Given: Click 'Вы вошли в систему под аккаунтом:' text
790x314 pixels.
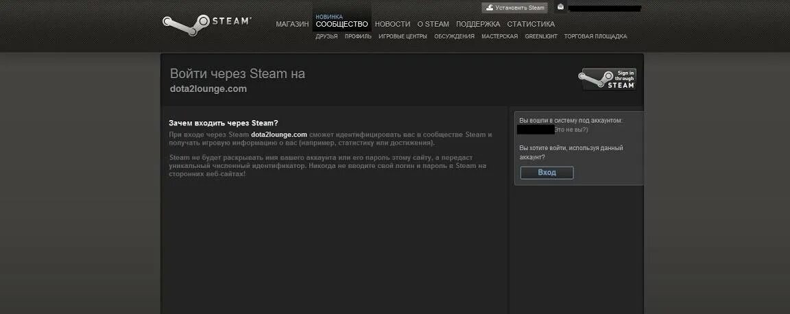Looking at the screenshot, I should tap(571, 121).
